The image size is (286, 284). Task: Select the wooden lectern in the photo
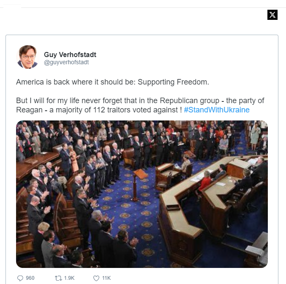pos(139,185)
